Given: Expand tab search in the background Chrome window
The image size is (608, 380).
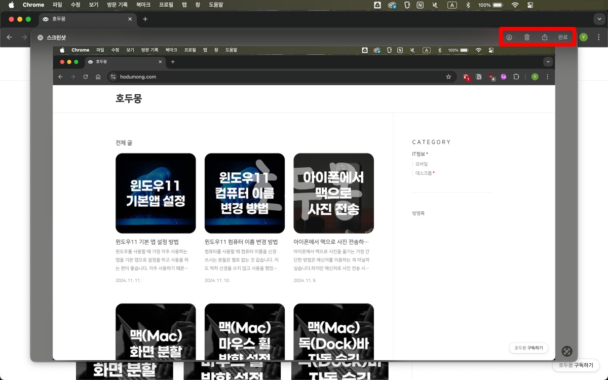Looking at the screenshot, I should (x=598, y=19).
